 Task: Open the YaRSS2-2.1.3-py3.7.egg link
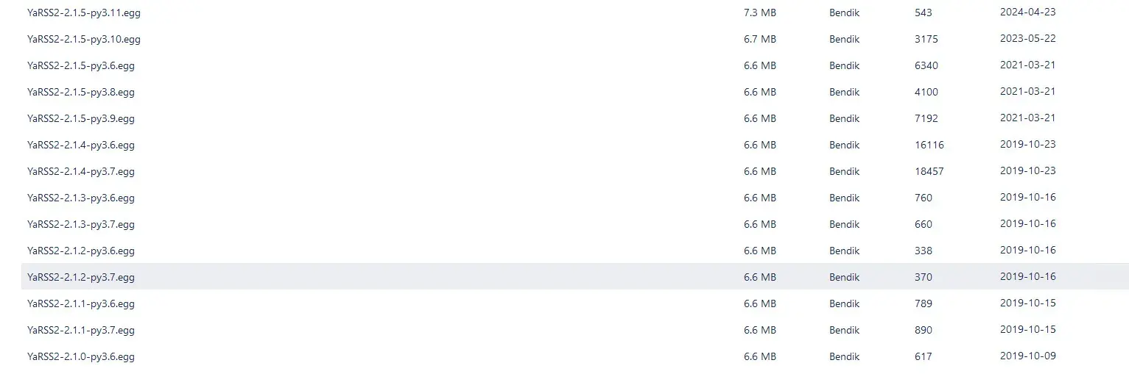[81, 224]
